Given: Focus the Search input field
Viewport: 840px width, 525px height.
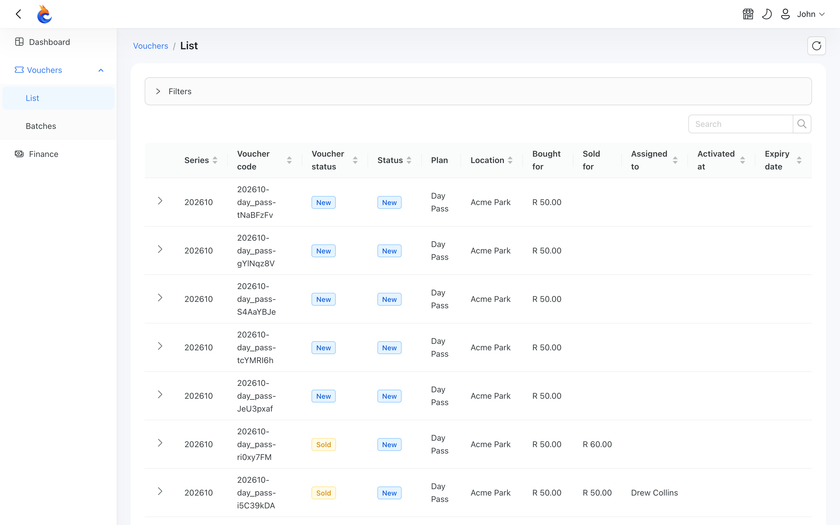Looking at the screenshot, I should (741, 124).
